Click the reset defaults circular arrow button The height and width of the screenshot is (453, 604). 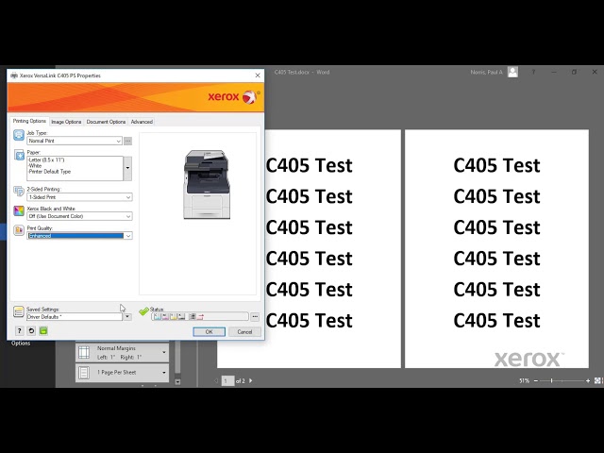point(31,331)
